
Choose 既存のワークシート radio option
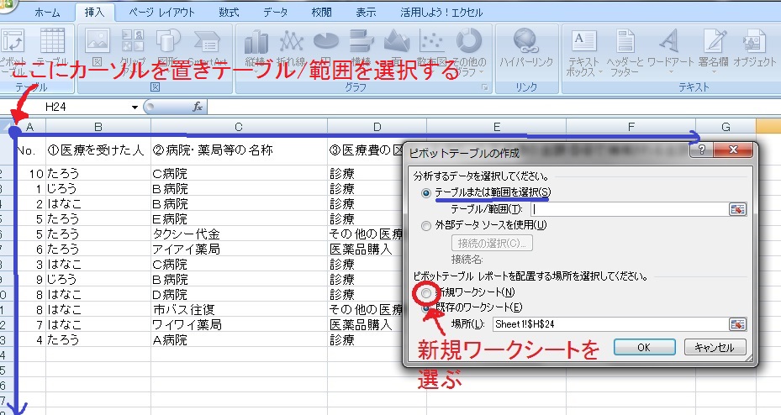tap(426, 308)
